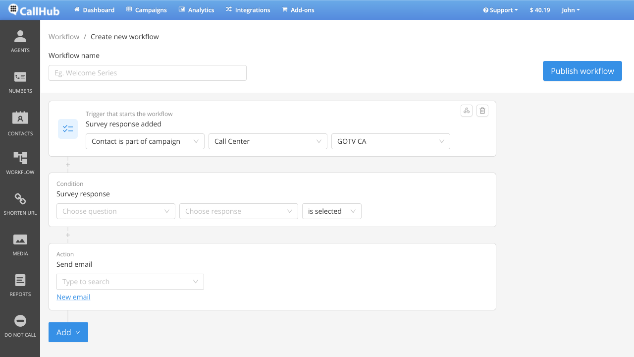Click the CallHub logo
This screenshot has width=634, height=357.
click(x=34, y=10)
